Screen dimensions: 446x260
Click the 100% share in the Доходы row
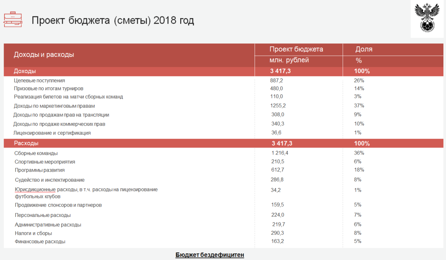click(362, 71)
